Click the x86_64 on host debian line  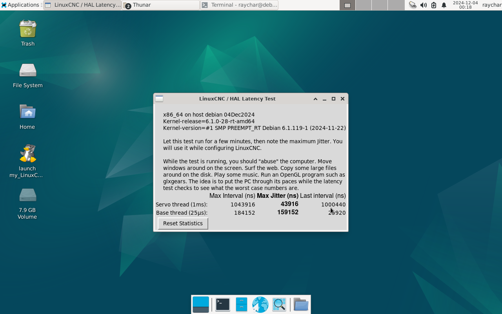click(209, 115)
